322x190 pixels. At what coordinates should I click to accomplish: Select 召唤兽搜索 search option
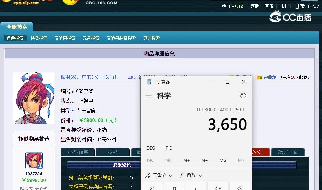pos(65,38)
